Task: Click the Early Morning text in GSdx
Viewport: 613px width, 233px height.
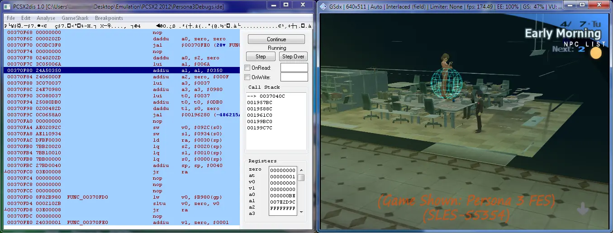Action: pyautogui.click(x=563, y=33)
